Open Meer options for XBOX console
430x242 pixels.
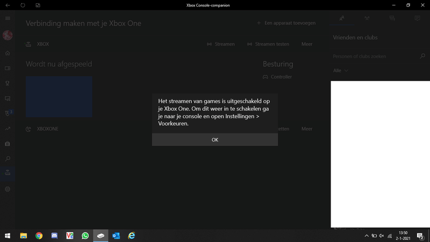(x=307, y=44)
